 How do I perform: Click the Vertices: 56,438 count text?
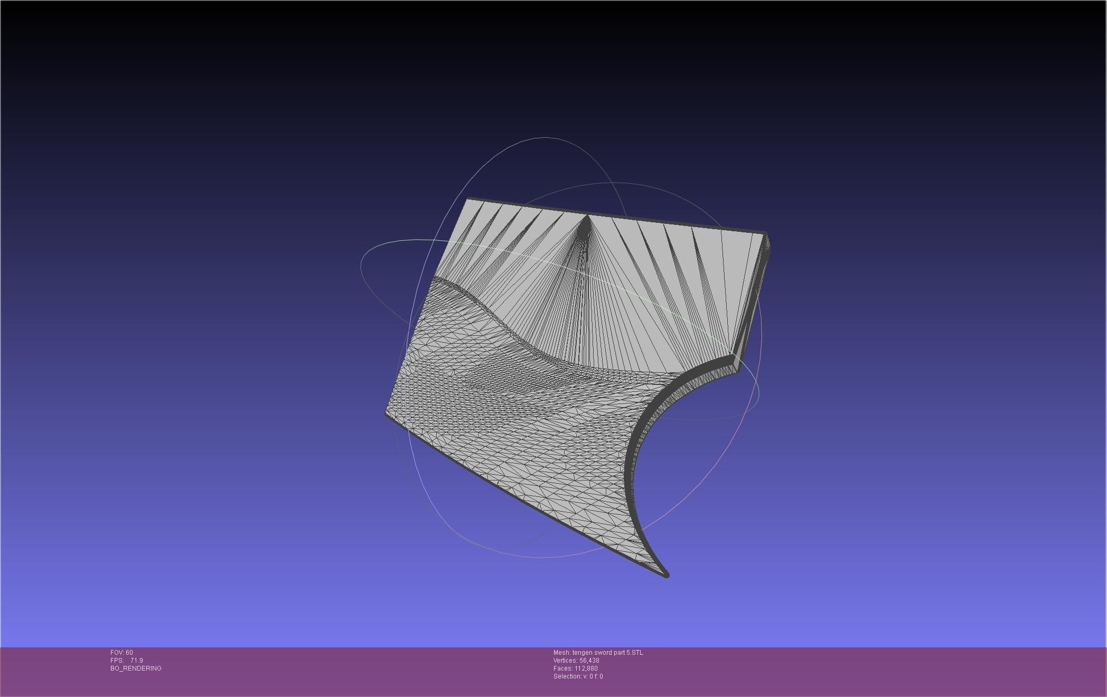click(576, 661)
